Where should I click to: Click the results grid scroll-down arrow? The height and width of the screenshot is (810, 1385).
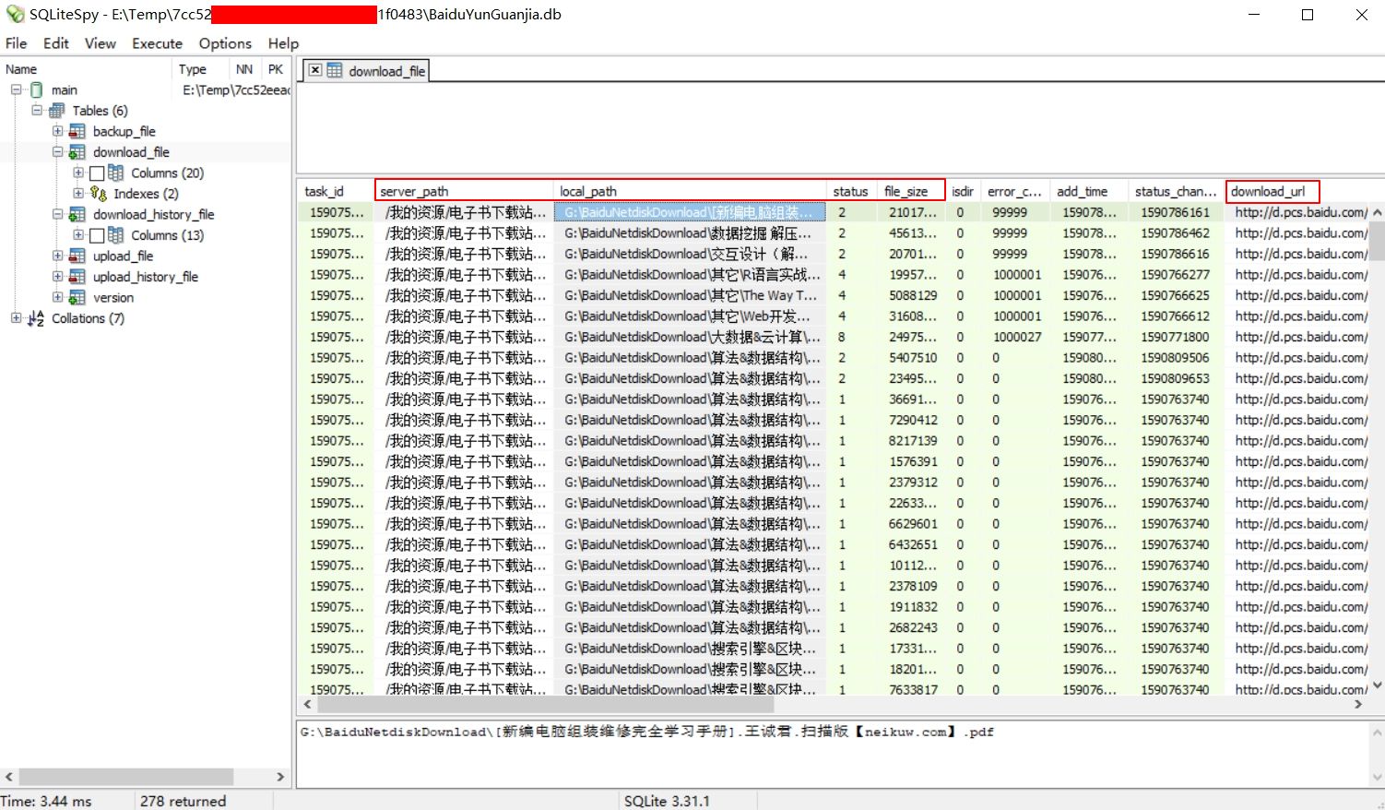point(1377,685)
